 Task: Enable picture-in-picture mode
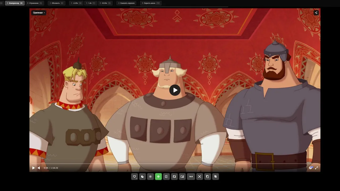point(182,176)
